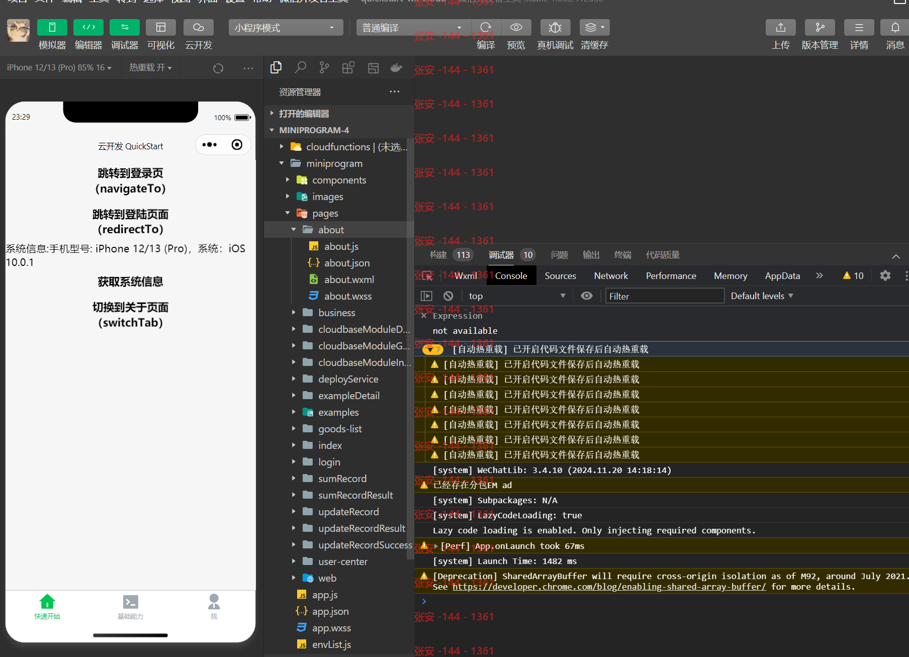This screenshot has height=657, width=909.
Task: Open the 普通编译 compile mode dropdown
Action: [x=413, y=28]
